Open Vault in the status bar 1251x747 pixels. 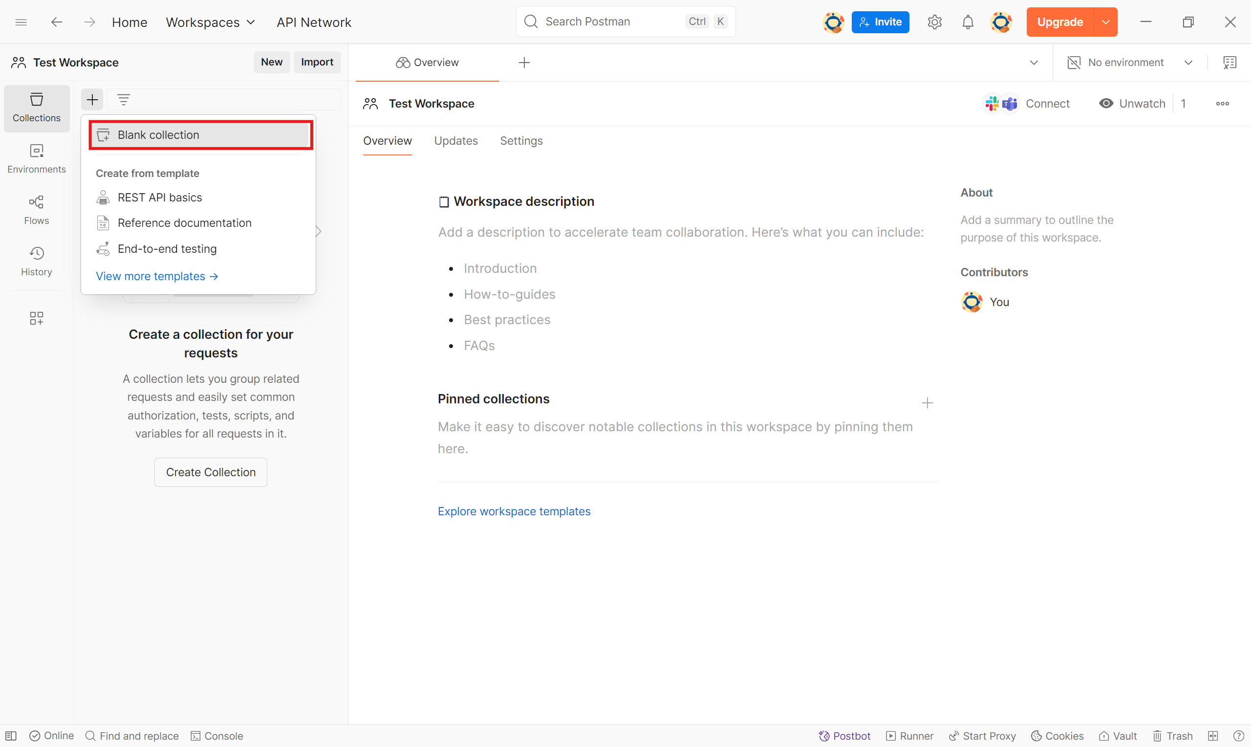[x=1118, y=736]
